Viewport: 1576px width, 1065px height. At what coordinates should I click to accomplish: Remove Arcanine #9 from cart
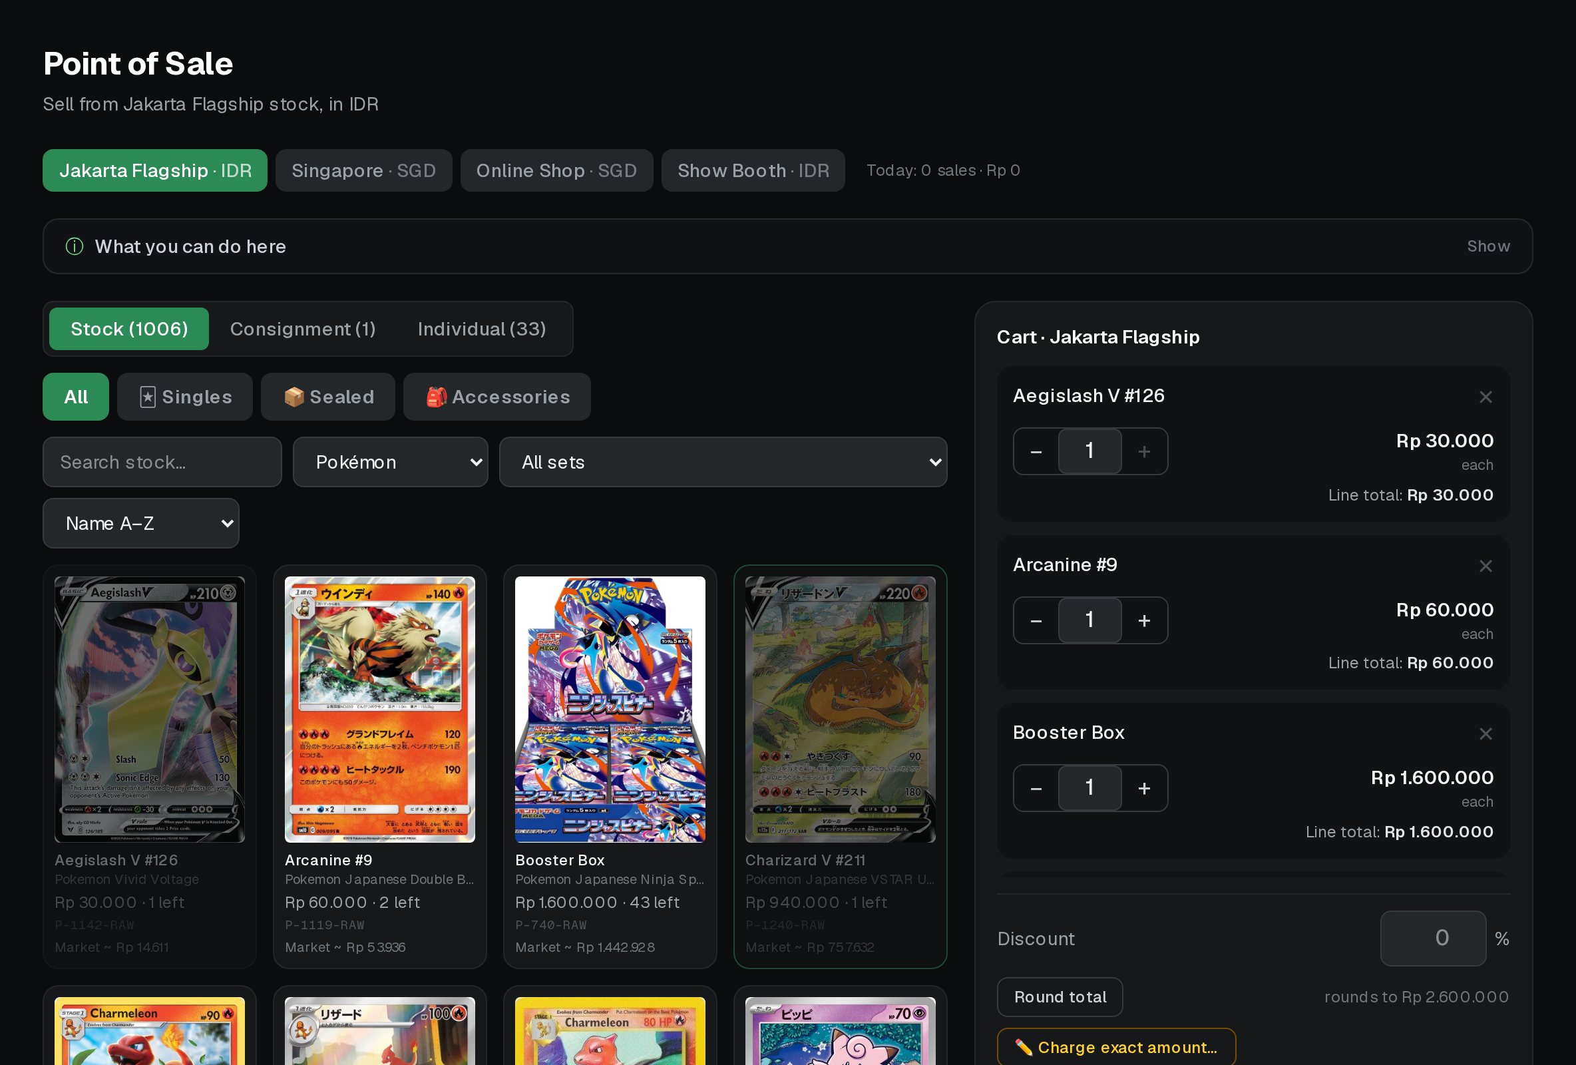tap(1485, 566)
